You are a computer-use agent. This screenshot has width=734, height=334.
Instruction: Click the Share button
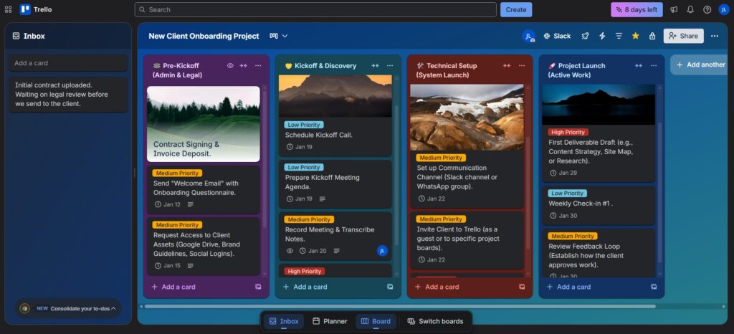click(x=683, y=36)
